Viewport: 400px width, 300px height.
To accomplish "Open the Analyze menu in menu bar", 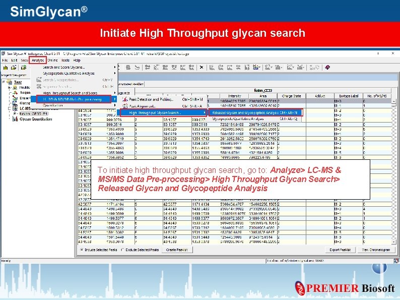I will pyautogui.click(x=38, y=61).
